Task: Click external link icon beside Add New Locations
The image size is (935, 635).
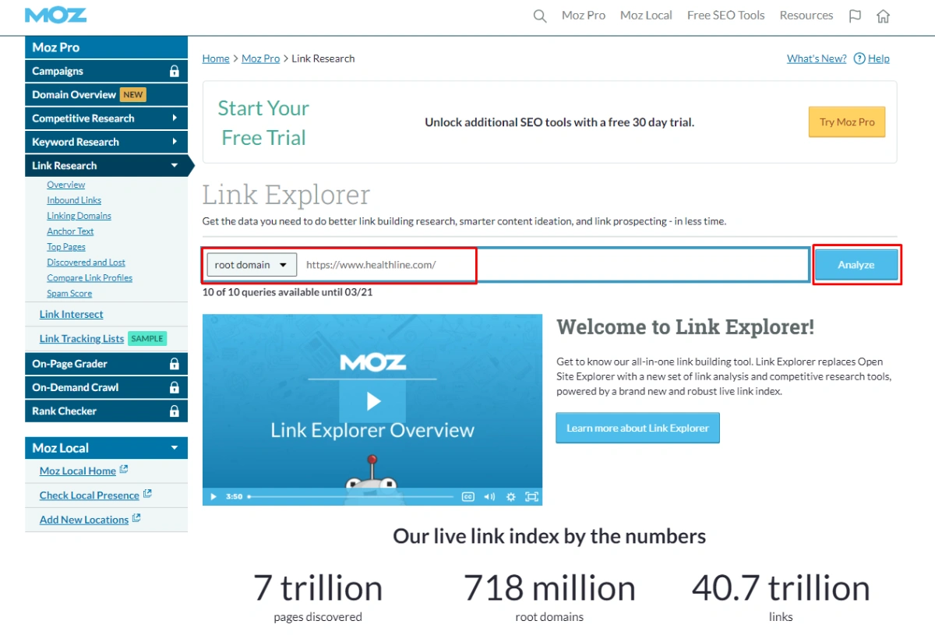Action: pos(136,518)
